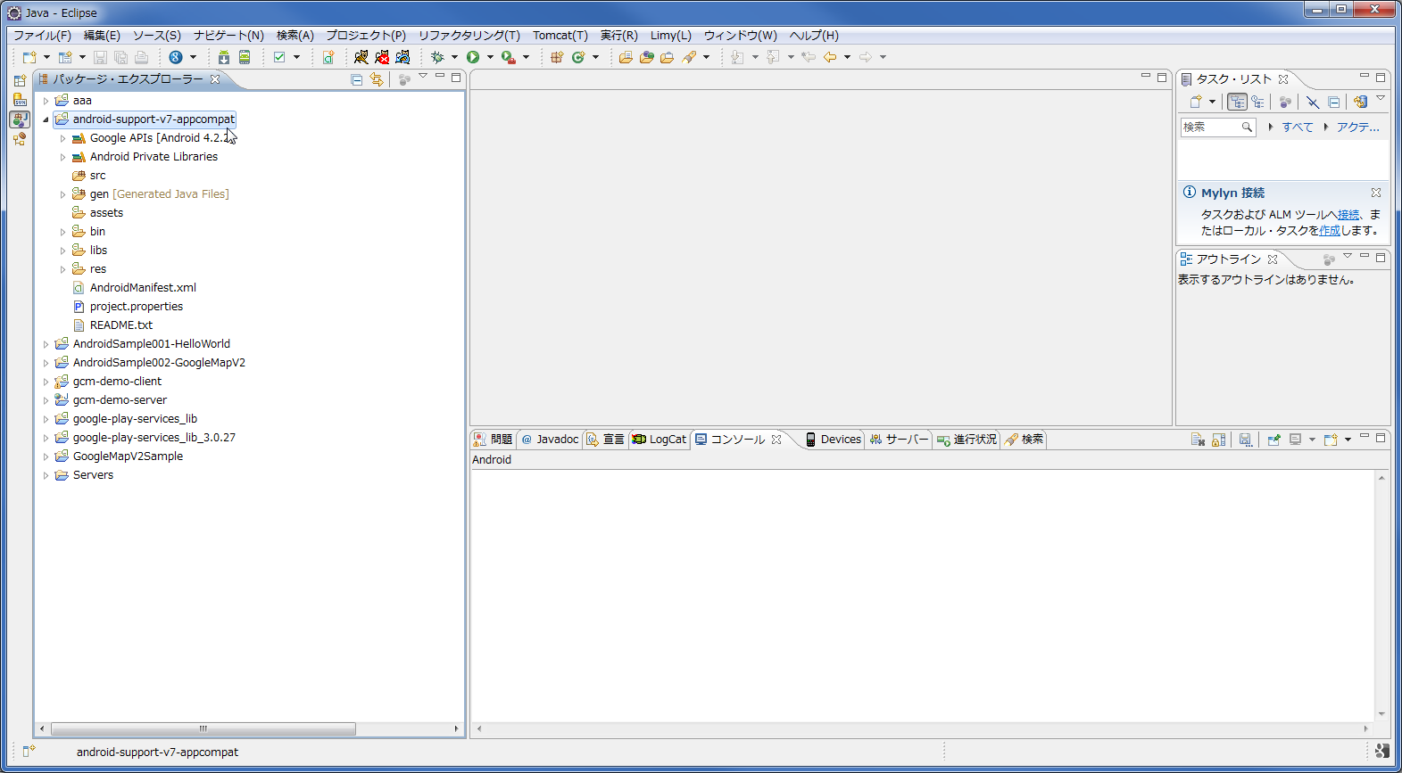The height and width of the screenshot is (773, 1402).
Task: Click the 接続 link in Mylyn panel
Action: (1348, 215)
